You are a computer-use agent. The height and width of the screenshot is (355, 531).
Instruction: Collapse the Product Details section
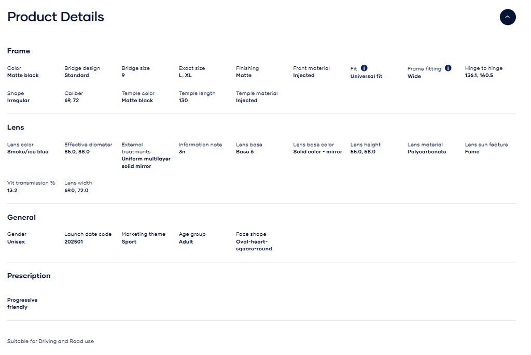point(507,17)
